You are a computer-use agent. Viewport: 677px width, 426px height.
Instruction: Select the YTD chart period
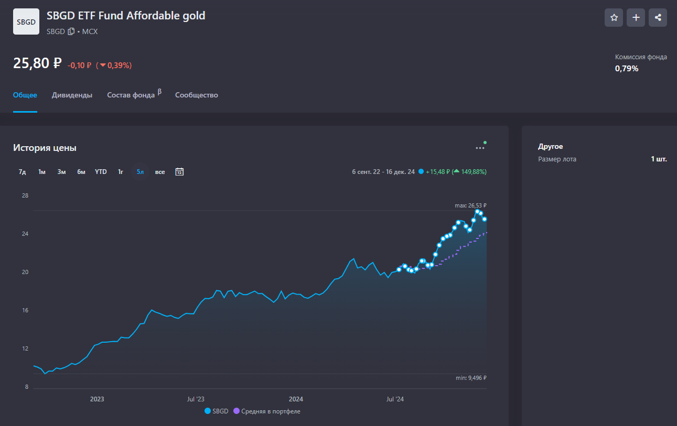[x=101, y=172]
